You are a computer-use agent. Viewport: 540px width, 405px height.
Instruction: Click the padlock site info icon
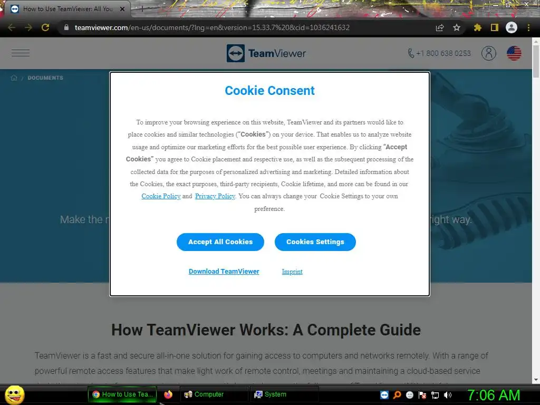[66, 27]
